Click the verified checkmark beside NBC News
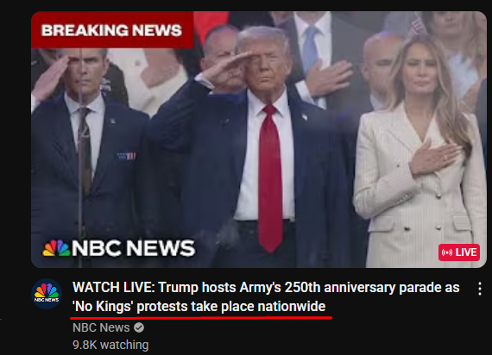 pyautogui.click(x=139, y=327)
